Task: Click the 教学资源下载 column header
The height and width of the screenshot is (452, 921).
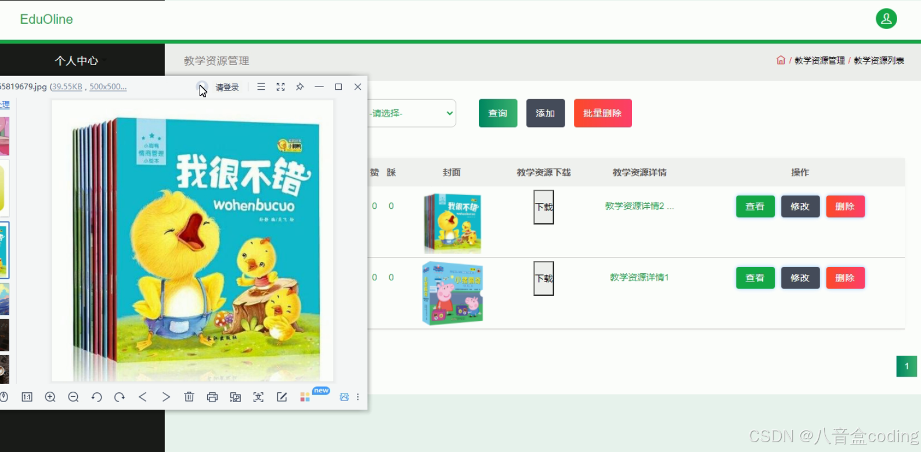Action: (x=544, y=172)
